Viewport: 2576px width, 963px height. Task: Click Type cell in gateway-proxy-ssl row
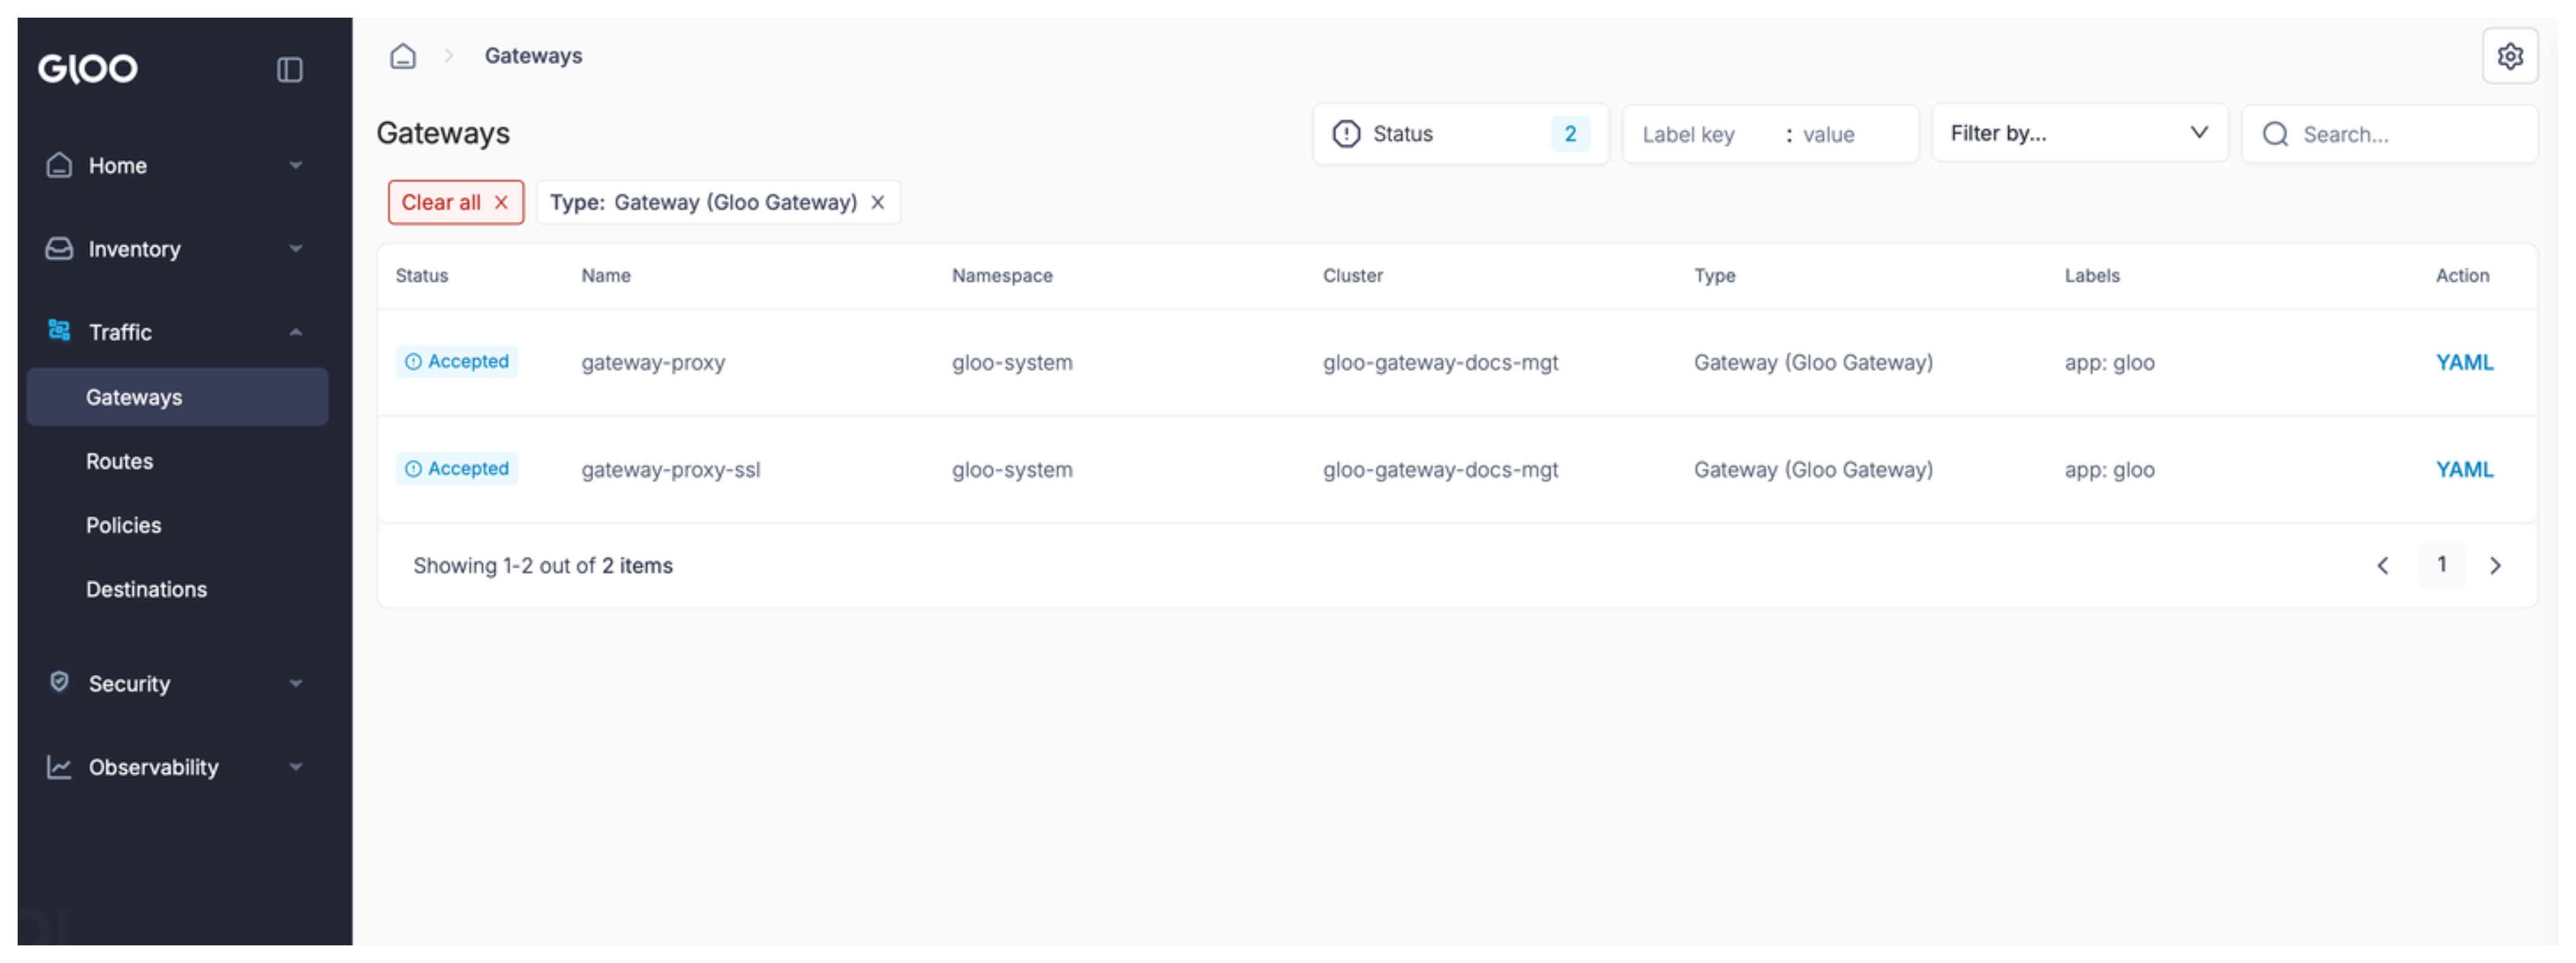1813,469
